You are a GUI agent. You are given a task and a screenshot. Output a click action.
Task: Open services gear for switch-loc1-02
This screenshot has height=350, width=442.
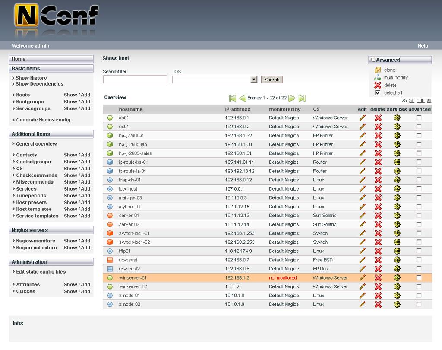click(397, 242)
